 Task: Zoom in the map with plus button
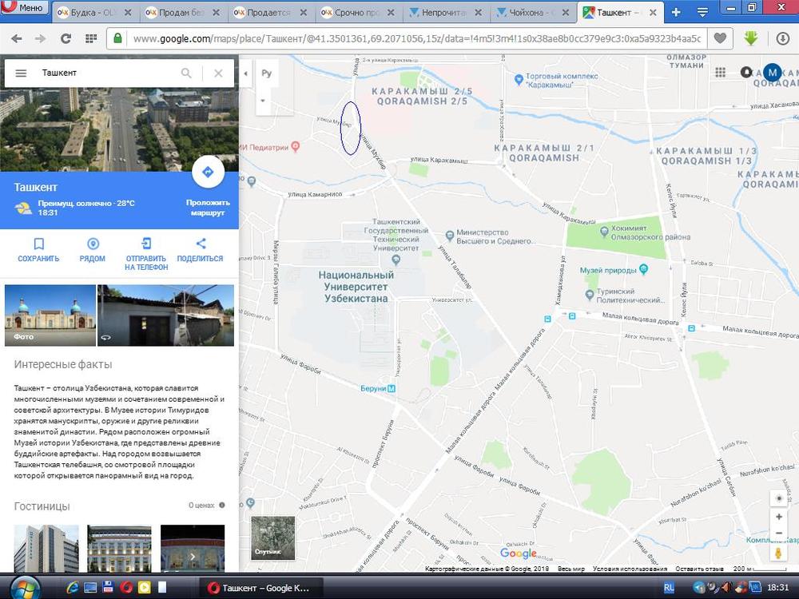click(779, 517)
